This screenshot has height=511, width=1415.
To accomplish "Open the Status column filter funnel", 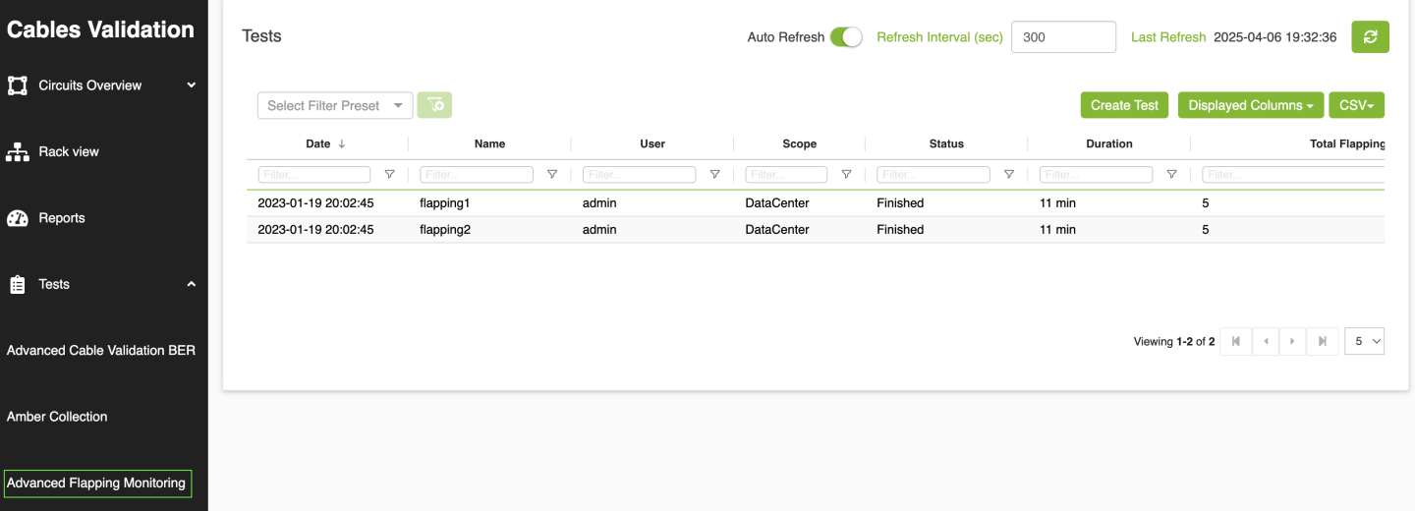I will click(1009, 175).
